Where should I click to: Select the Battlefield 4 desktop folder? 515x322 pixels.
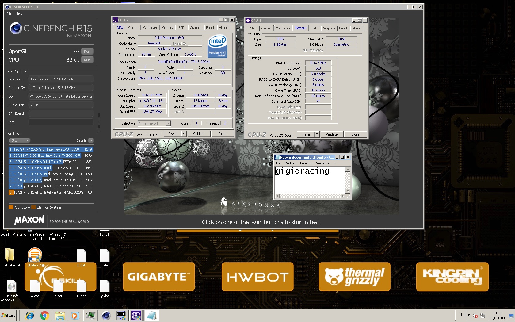(11, 258)
